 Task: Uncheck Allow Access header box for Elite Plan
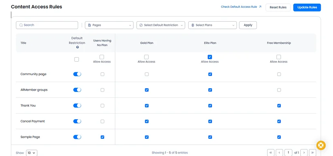(x=210, y=57)
